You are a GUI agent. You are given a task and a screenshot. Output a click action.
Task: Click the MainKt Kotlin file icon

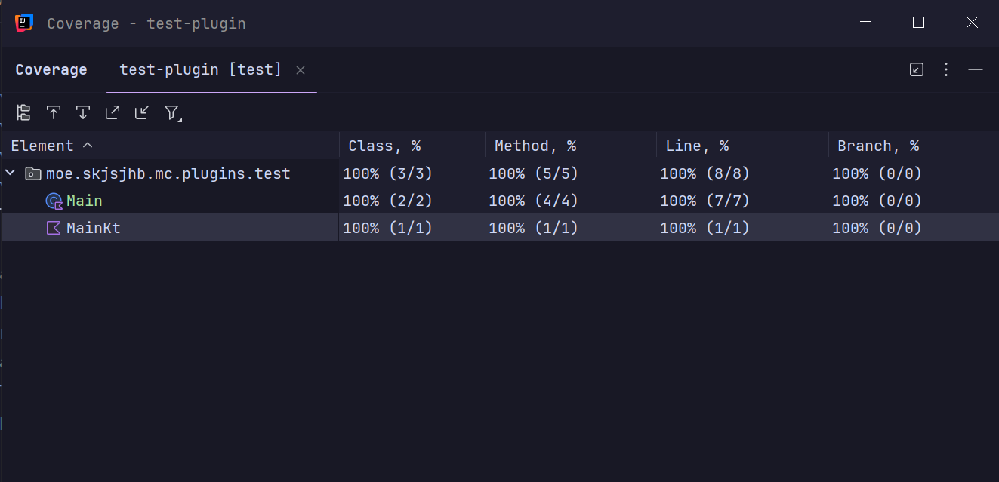(54, 228)
